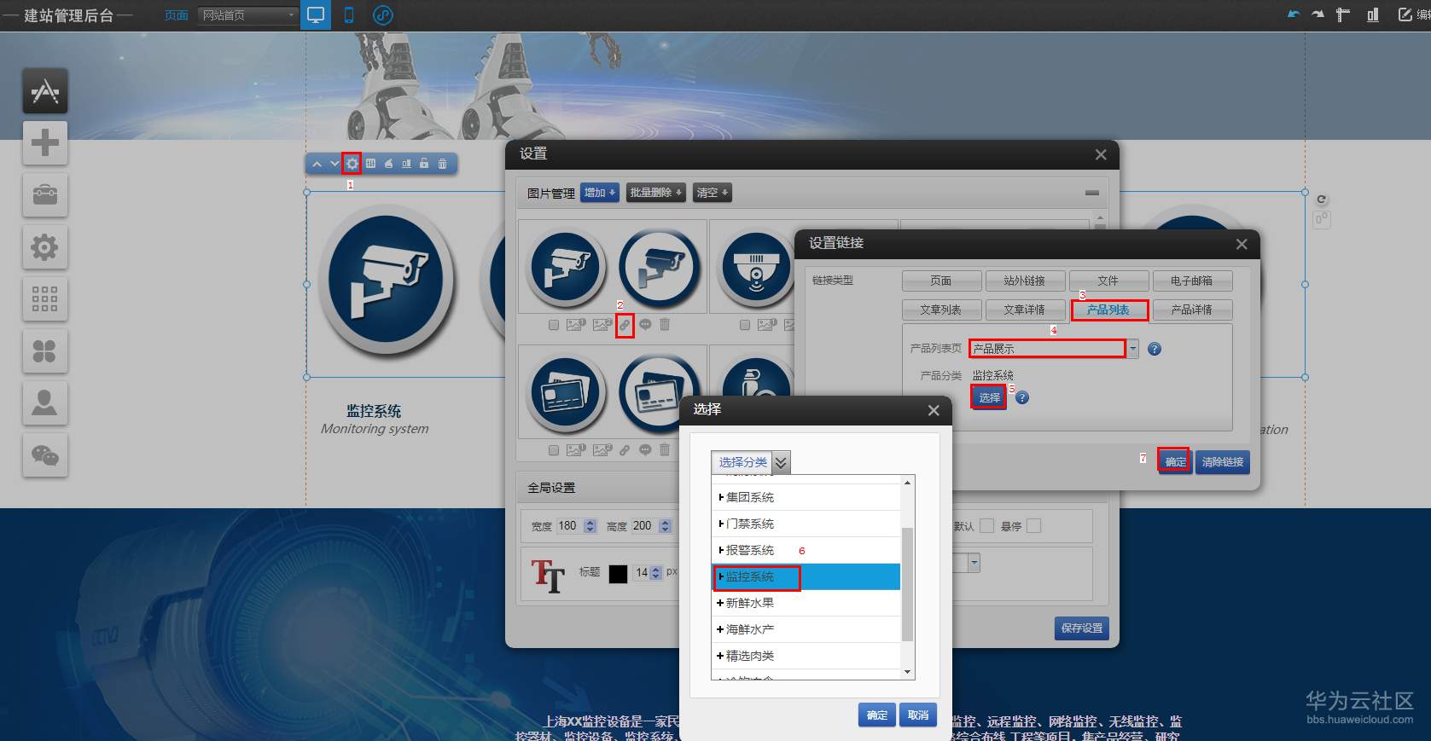Expand the 新鲜水果 category node

tap(721, 603)
